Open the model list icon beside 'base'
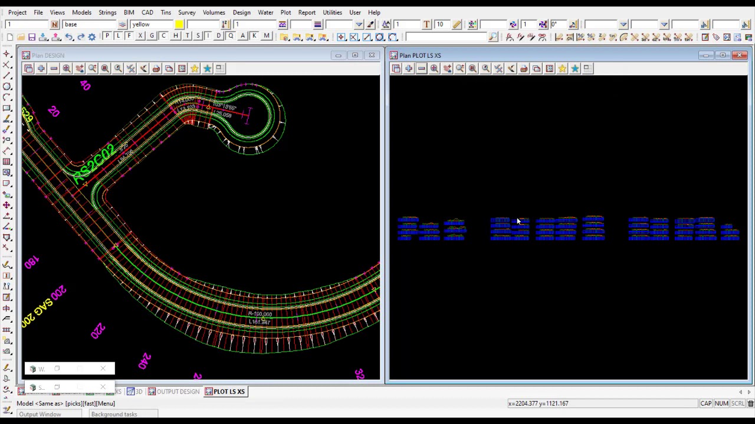The height and width of the screenshot is (424, 755). (x=122, y=24)
